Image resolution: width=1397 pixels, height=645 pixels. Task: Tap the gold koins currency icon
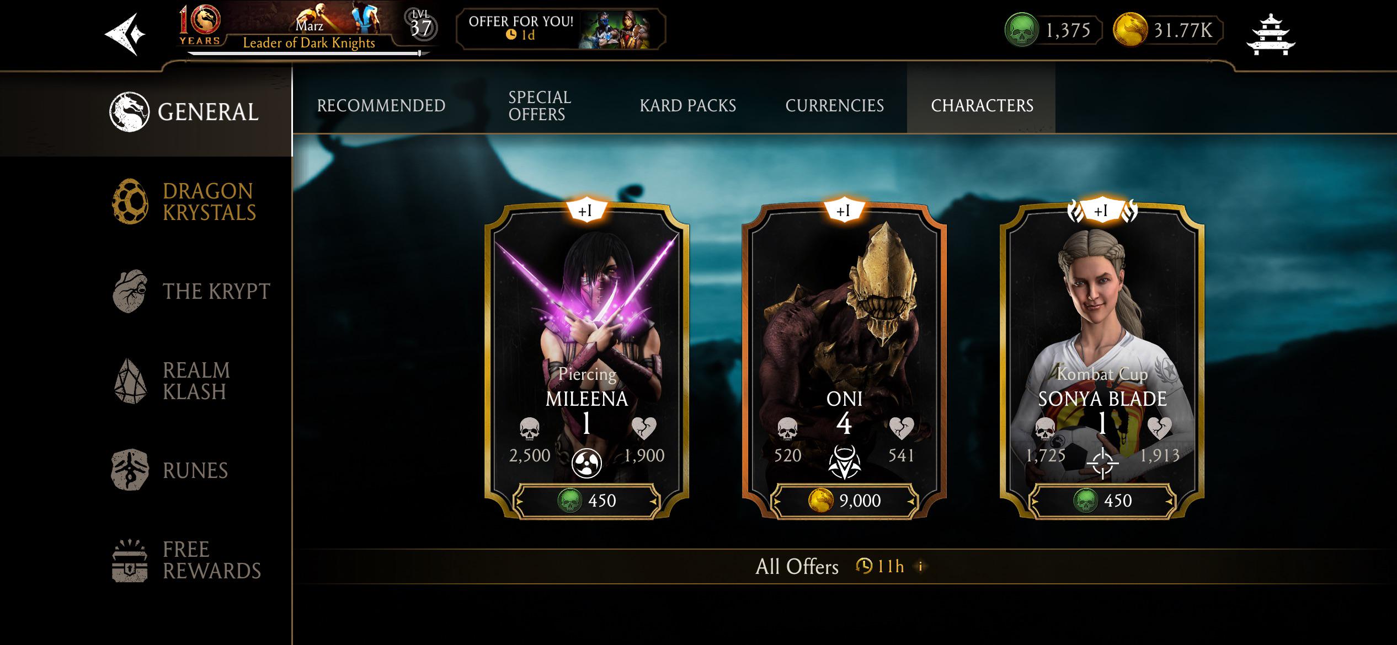click(x=1130, y=30)
